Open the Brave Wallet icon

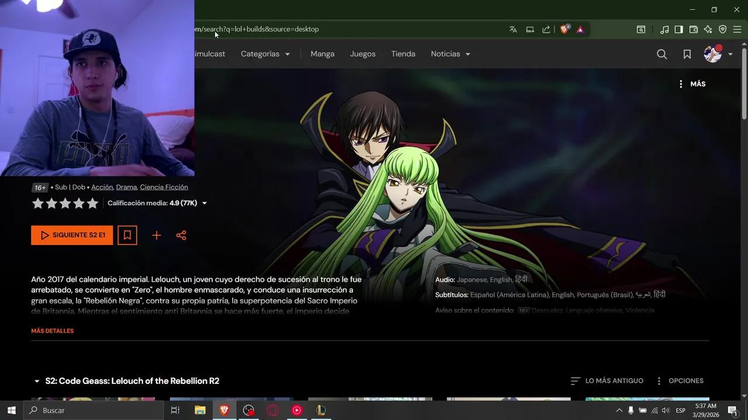tap(694, 29)
